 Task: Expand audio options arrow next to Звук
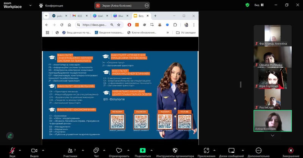click(x=20, y=150)
